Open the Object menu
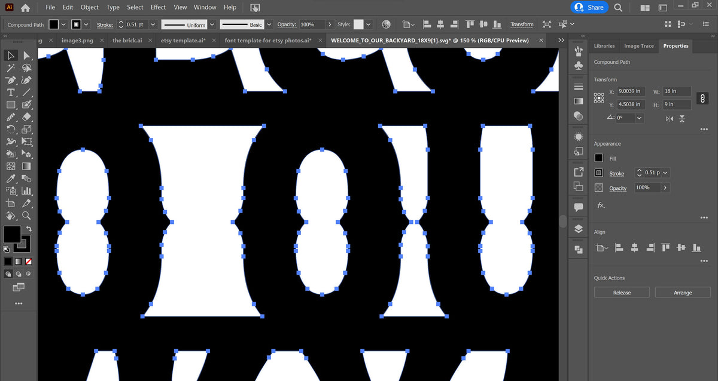The width and height of the screenshot is (718, 381). click(90, 7)
